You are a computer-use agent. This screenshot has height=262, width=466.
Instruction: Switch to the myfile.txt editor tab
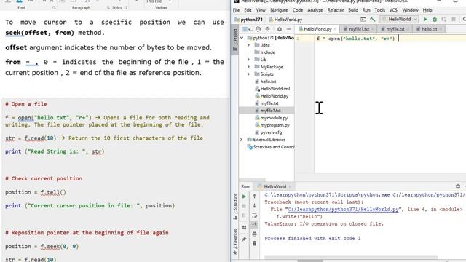point(395,29)
